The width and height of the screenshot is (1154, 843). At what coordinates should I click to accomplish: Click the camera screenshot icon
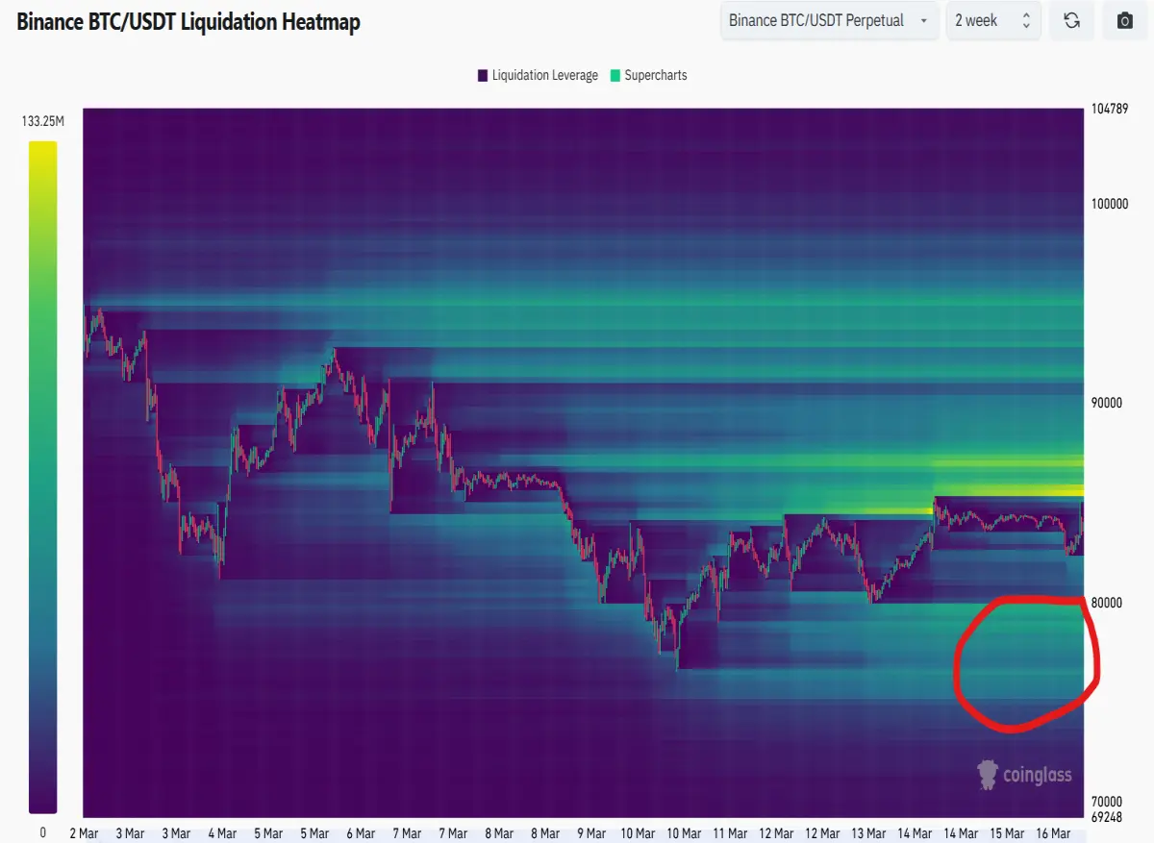coord(1124,20)
